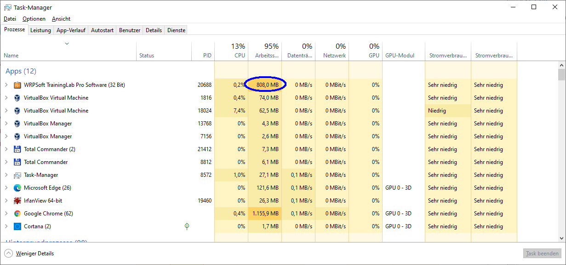Sort by the GPU-Modul column header

click(x=404, y=51)
